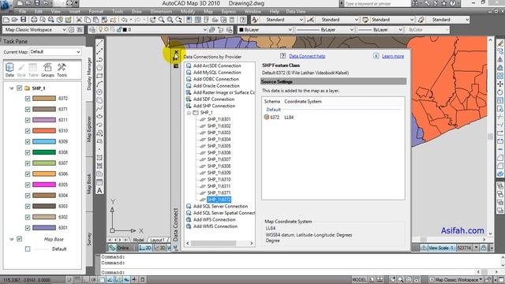The width and height of the screenshot is (505, 284).
Task: Switch to Layout1 tab
Action: point(158,240)
